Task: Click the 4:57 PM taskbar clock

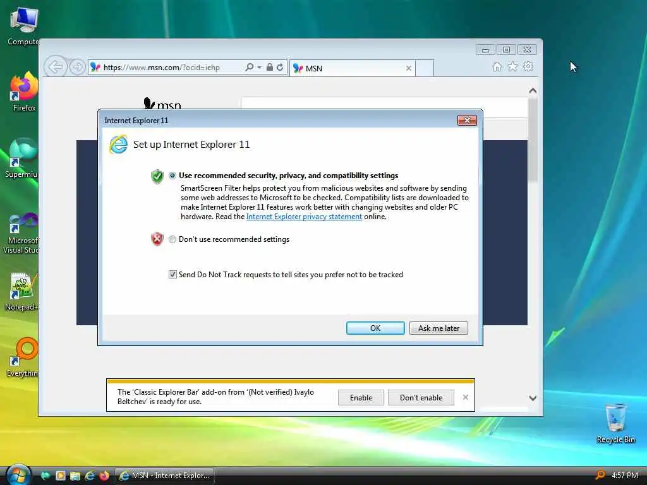Action: (625, 476)
